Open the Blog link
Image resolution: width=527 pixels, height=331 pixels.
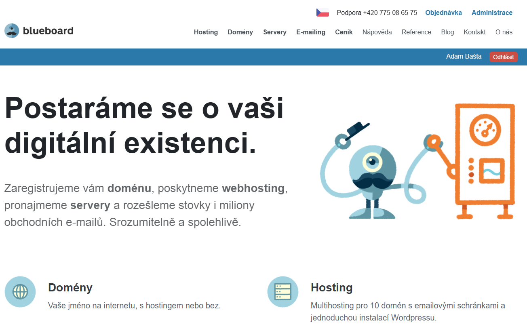tap(447, 32)
